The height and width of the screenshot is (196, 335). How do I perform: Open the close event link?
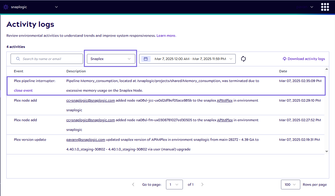(x=23, y=90)
